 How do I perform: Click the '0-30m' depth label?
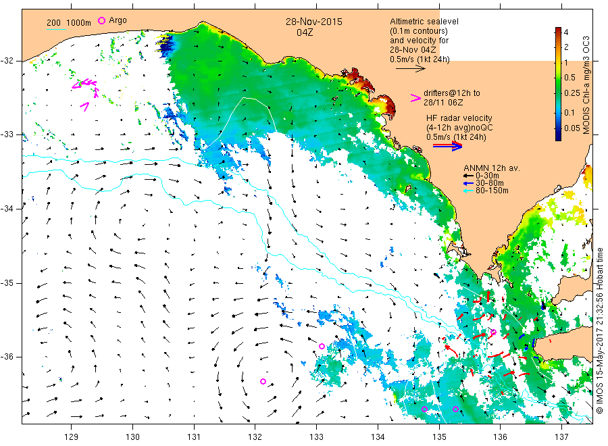(x=487, y=176)
